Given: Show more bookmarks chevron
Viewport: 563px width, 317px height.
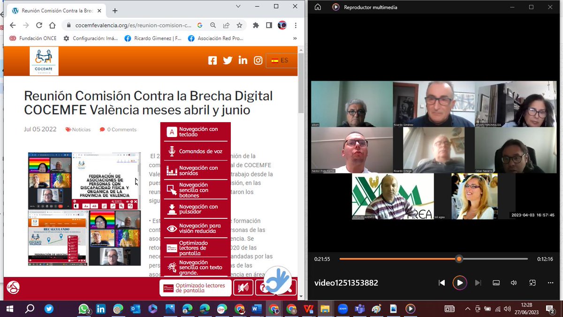Looking at the screenshot, I should tap(295, 39).
